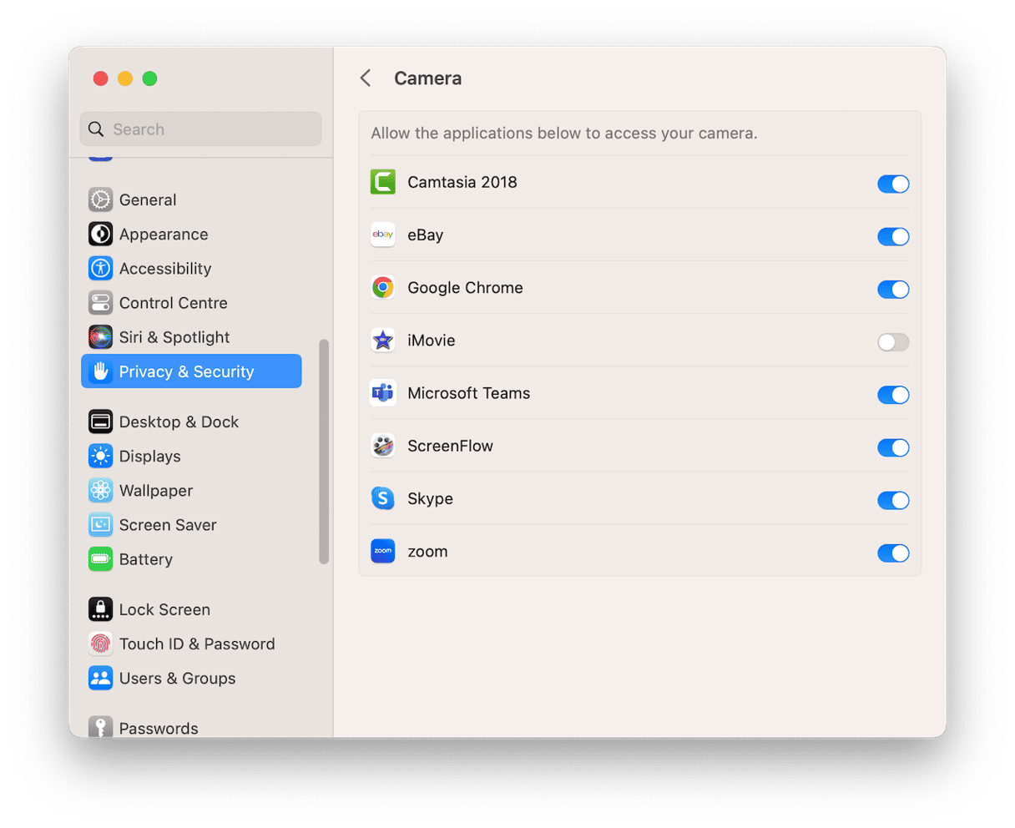
Task: Disable camera access for zoom
Action: tap(892, 553)
